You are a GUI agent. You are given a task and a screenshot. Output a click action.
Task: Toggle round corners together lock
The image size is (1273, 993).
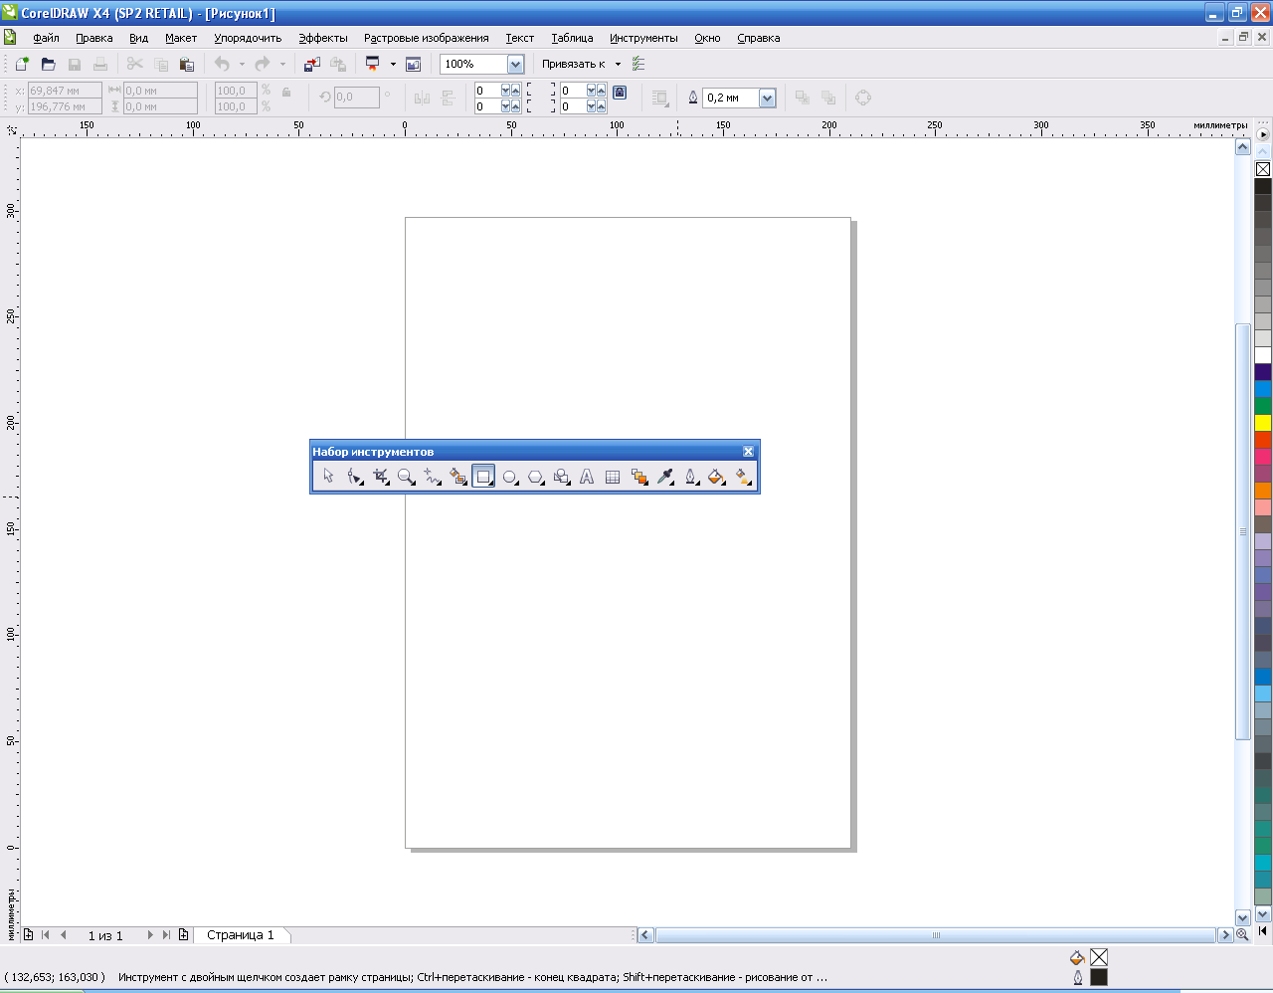point(620,92)
